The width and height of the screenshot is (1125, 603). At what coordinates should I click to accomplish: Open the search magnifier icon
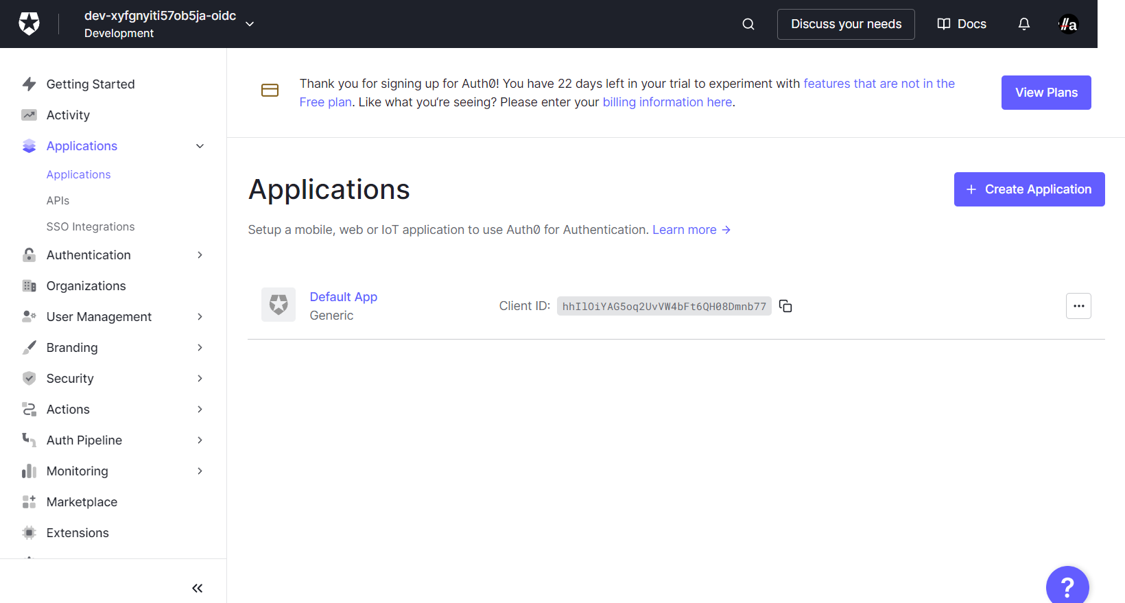[x=748, y=24]
